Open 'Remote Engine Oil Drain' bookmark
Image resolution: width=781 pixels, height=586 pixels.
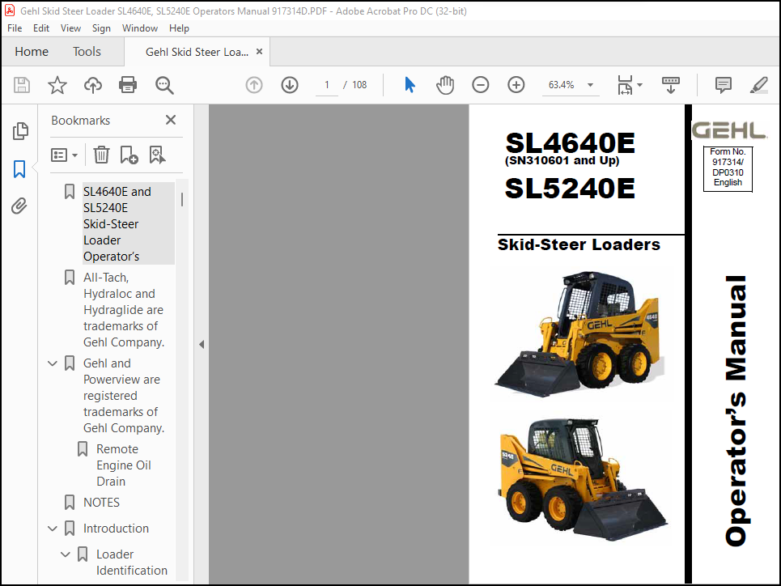(x=124, y=465)
